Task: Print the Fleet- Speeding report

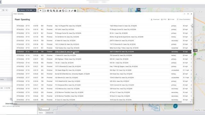Action: point(164,19)
